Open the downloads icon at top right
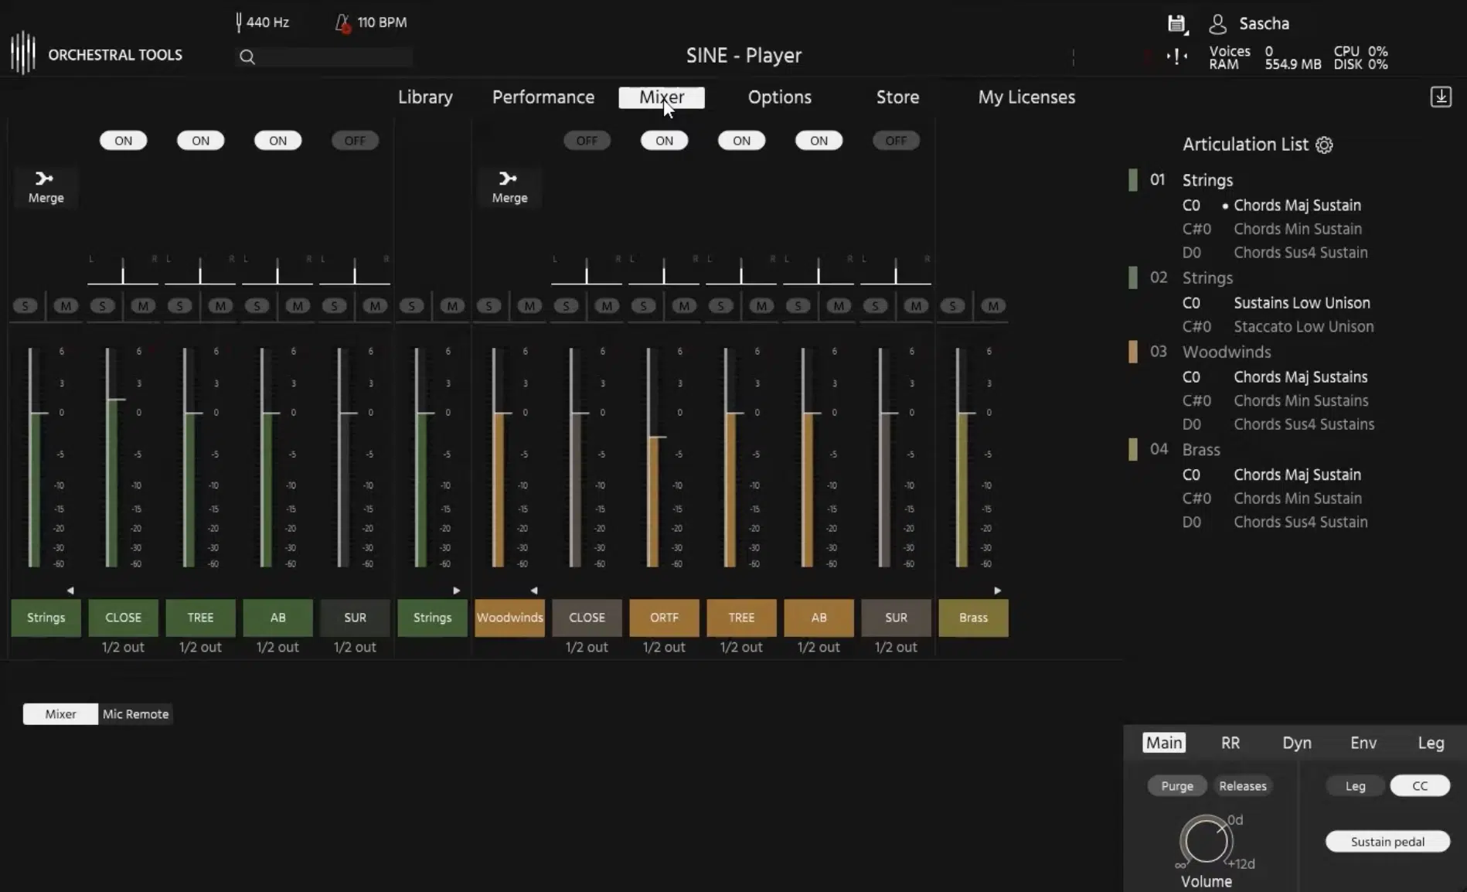1467x892 pixels. (x=1441, y=97)
